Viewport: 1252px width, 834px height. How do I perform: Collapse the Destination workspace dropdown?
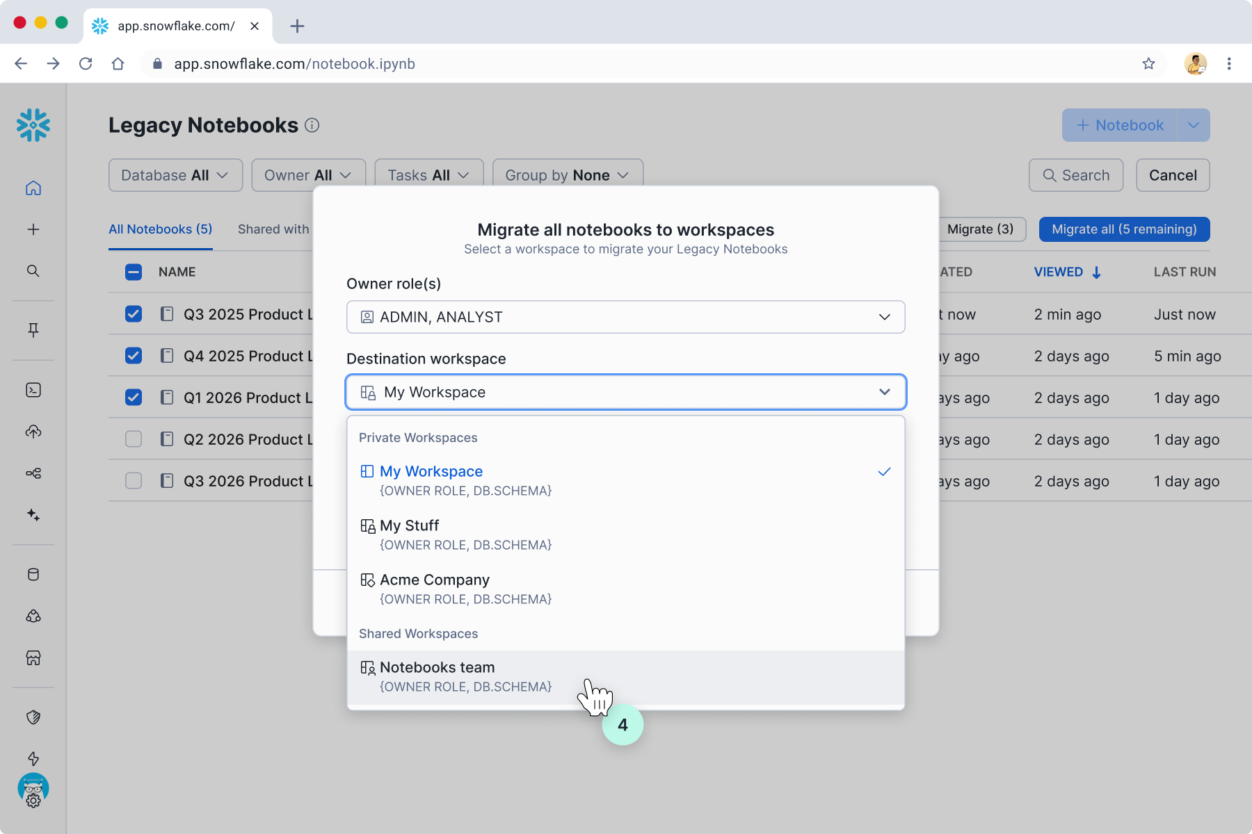pos(626,392)
